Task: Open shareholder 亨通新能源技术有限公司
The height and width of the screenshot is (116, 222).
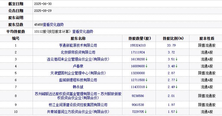Action: [x=78, y=45]
